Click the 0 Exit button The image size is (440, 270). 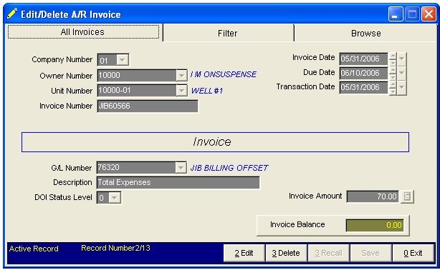coord(413,253)
